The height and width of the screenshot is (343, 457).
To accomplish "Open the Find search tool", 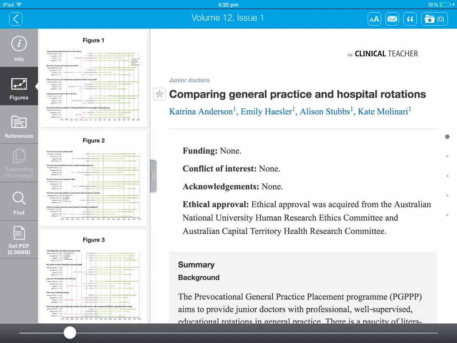I will pyautogui.click(x=19, y=201).
